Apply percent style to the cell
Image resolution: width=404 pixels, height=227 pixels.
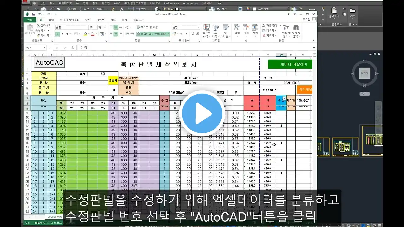182,34
